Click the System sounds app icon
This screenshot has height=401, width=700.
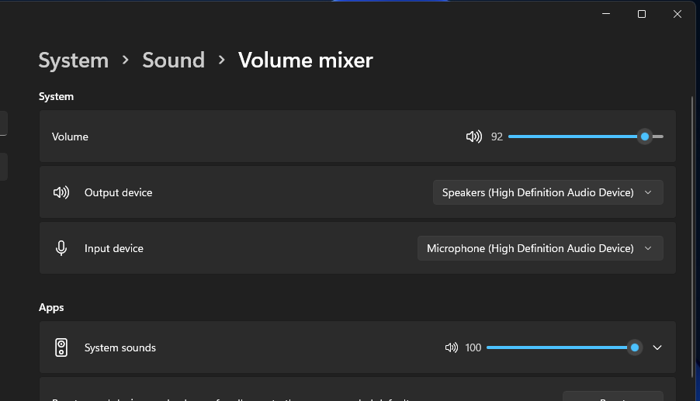61,347
